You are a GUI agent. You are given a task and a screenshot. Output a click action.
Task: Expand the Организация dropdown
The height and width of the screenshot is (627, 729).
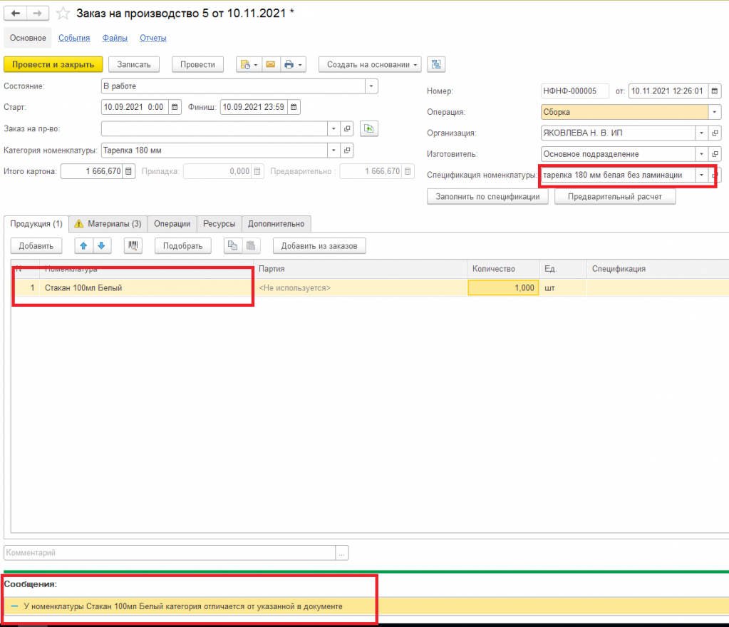[x=702, y=133]
